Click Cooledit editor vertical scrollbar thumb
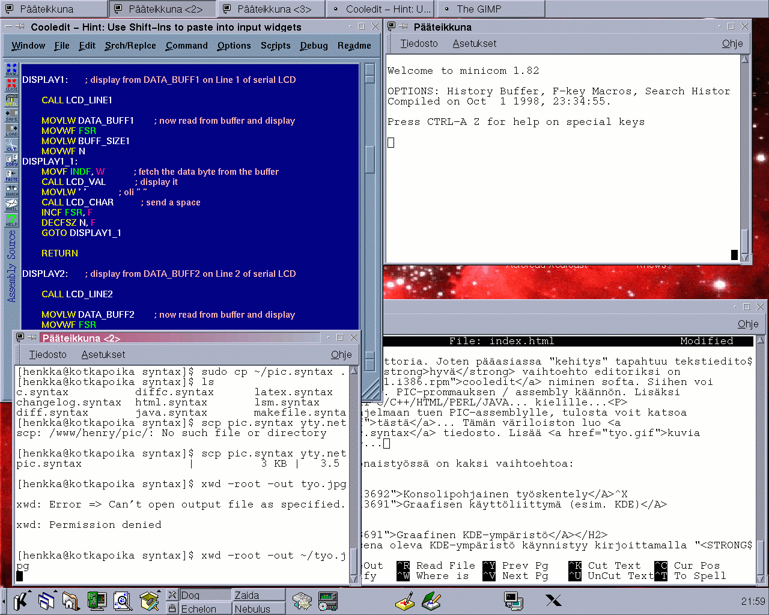The image size is (769, 615). (370, 159)
